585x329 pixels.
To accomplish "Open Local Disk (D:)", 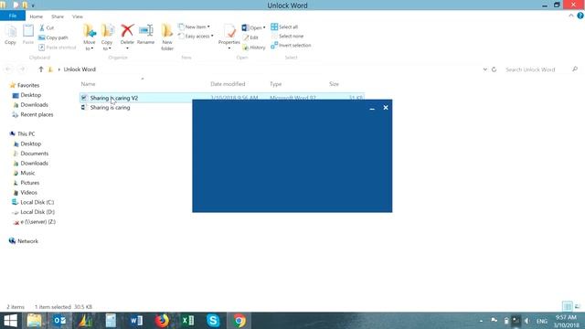I will point(37,212).
